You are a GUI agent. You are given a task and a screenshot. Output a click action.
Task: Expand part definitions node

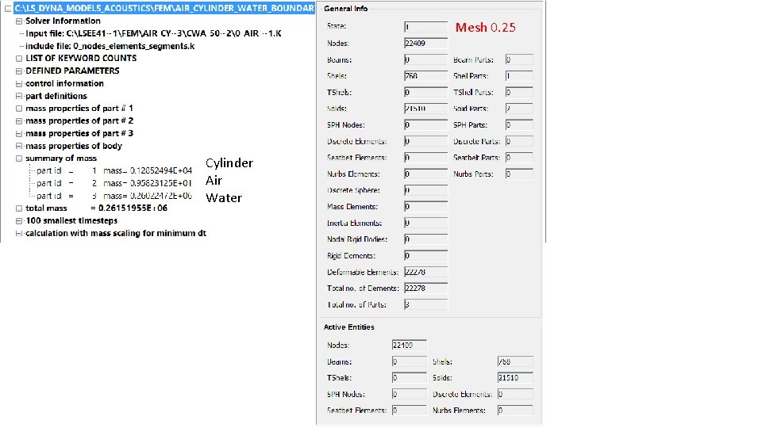[x=19, y=97]
